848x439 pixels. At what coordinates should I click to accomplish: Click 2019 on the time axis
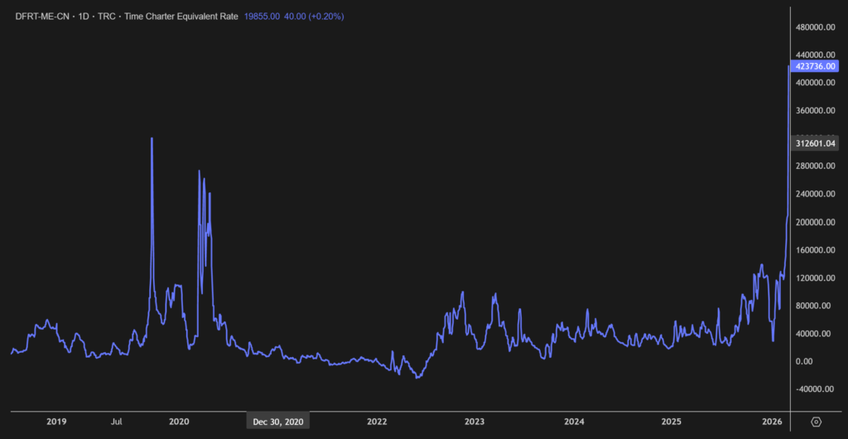pyautogui.click(x=56, y=422)
